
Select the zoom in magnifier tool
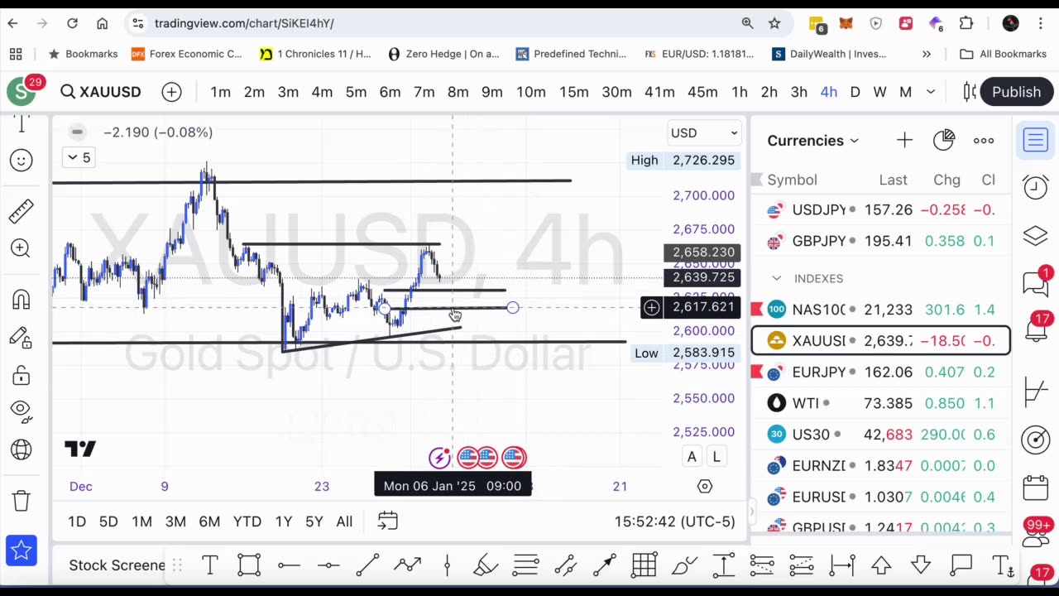coord(21,248)
